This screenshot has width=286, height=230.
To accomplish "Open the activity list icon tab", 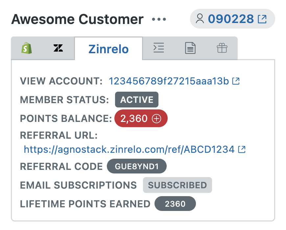I will [159, 48].
